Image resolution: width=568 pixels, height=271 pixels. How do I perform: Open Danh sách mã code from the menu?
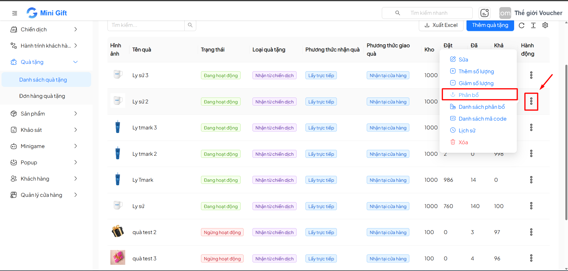(x=478, y=119)
